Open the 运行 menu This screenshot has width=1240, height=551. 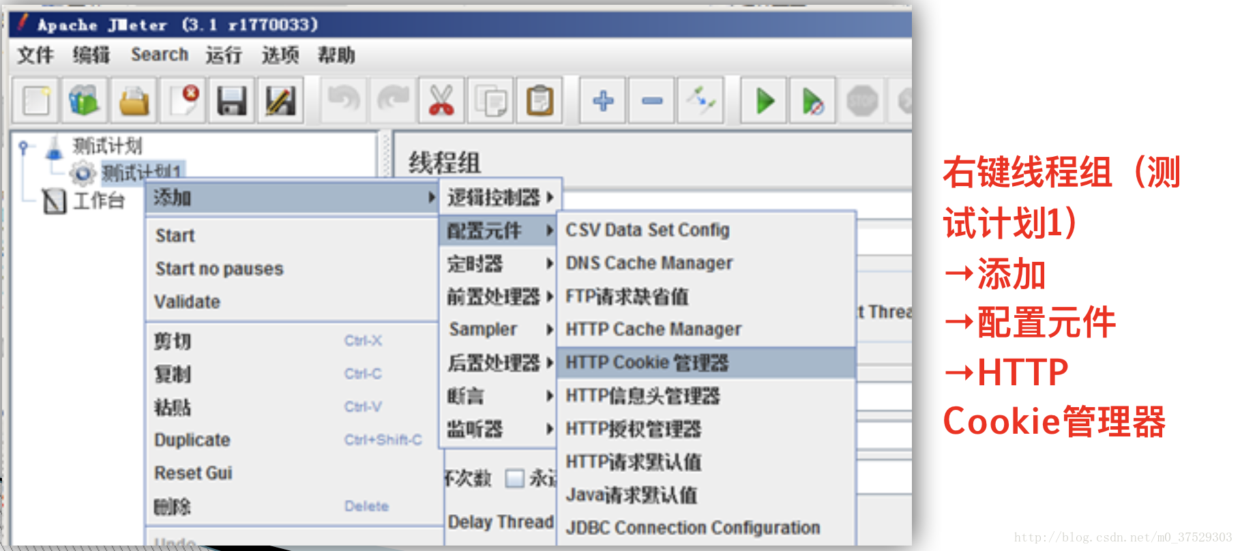[x=224, y=55]
